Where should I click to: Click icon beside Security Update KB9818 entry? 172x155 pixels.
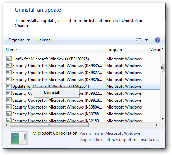(x=9, y=100)
